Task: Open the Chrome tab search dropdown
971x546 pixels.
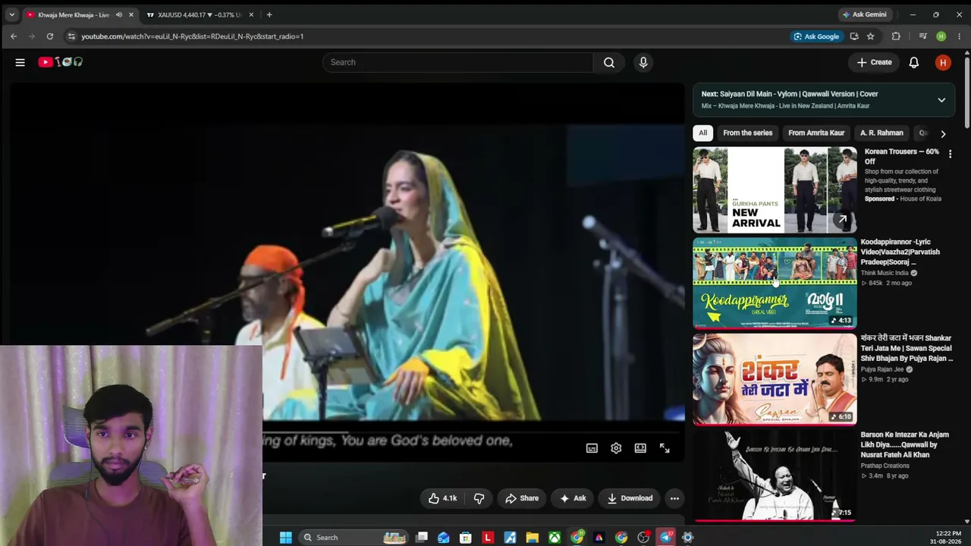Action: pos(11,14)
